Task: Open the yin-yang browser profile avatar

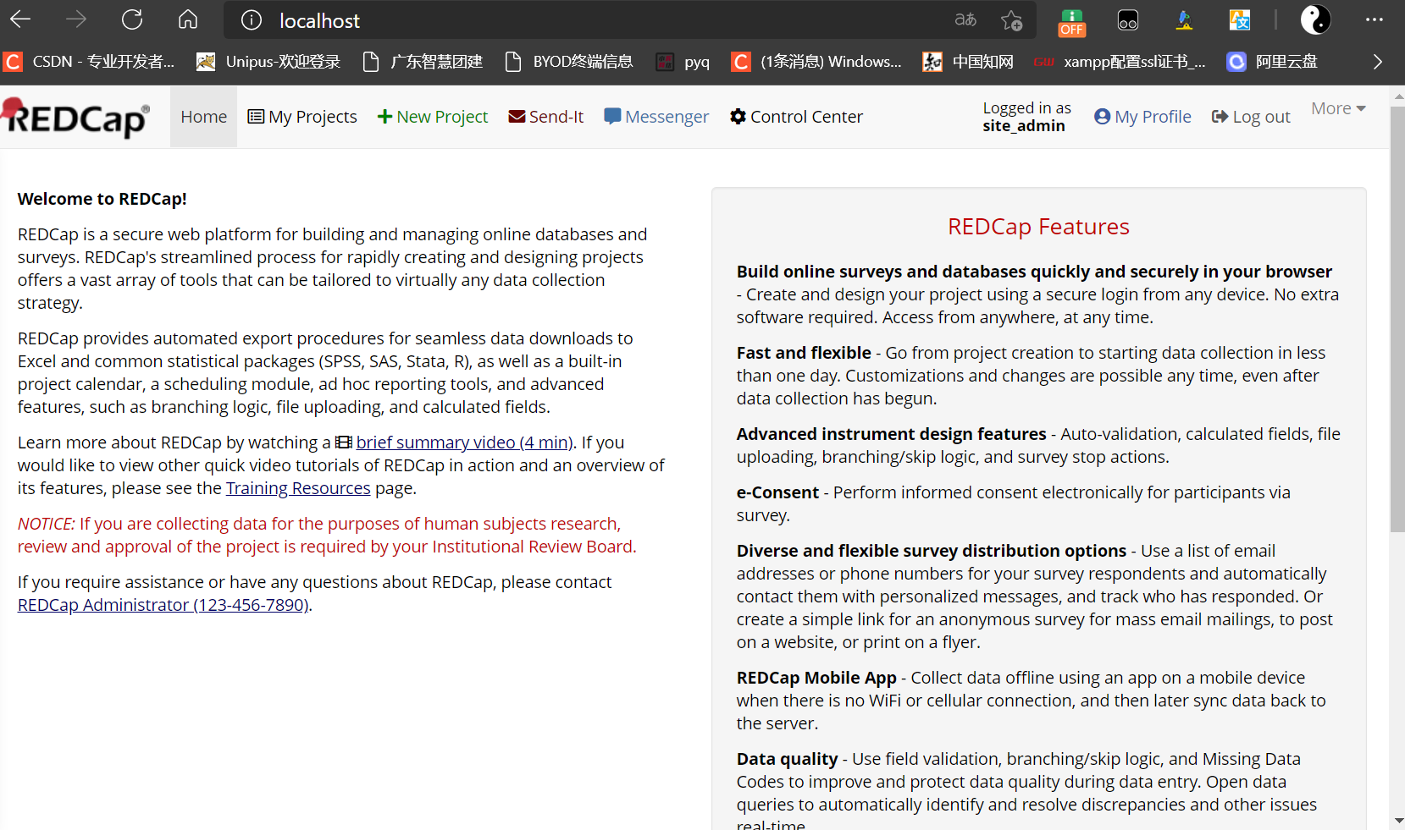Action: 1315,19
